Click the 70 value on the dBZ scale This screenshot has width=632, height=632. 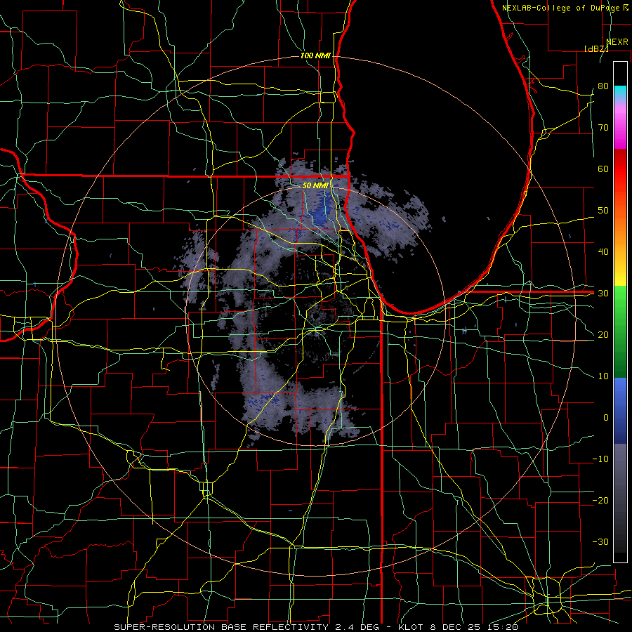[603, 128]
